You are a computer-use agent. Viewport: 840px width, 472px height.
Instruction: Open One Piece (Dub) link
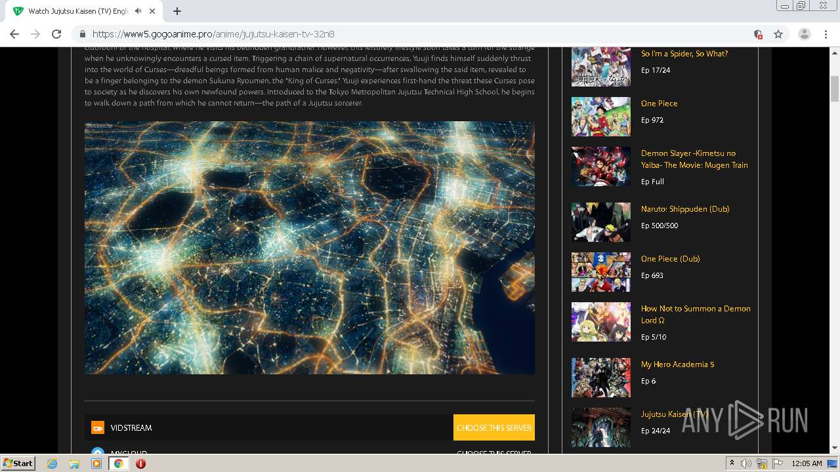[671, 259]
